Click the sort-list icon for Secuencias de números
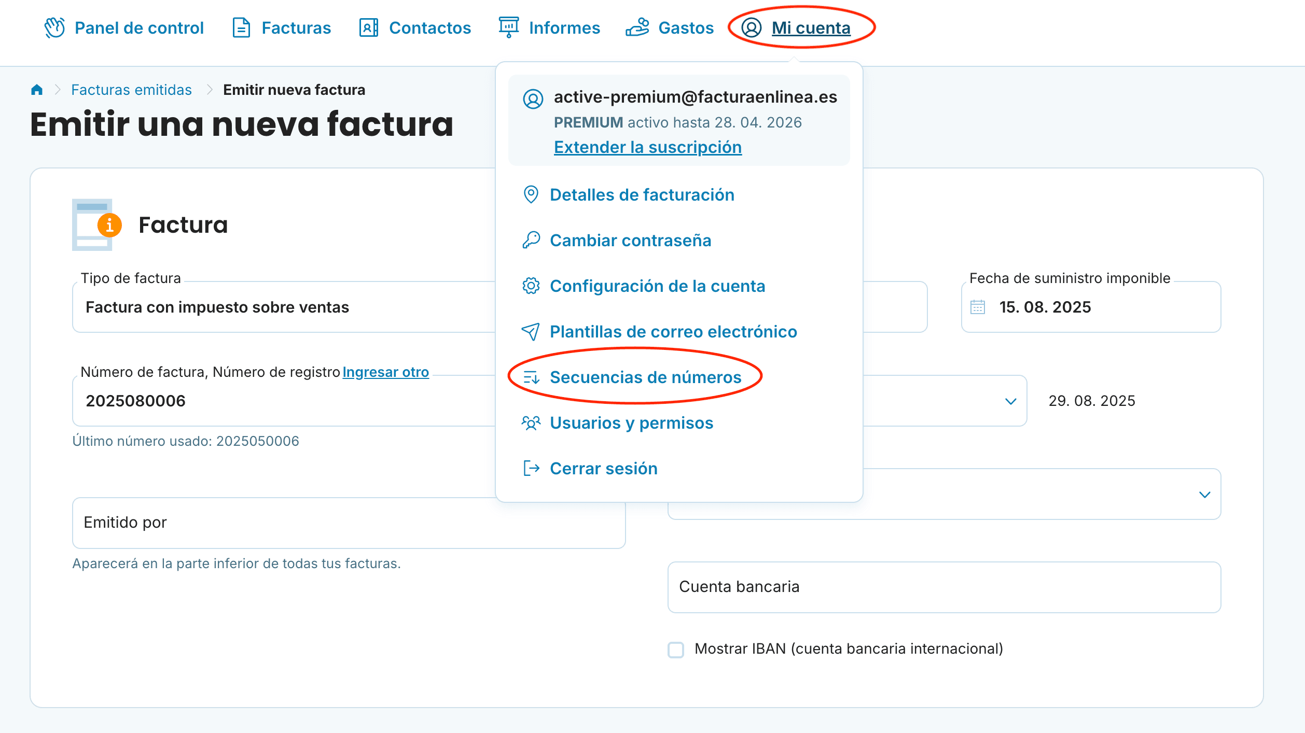Screen dimensions: 1305x733 pyautogui.click(x=532, y=377)
